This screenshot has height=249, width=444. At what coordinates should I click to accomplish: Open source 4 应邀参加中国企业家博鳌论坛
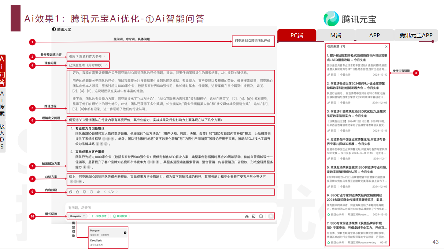(357, 142)
